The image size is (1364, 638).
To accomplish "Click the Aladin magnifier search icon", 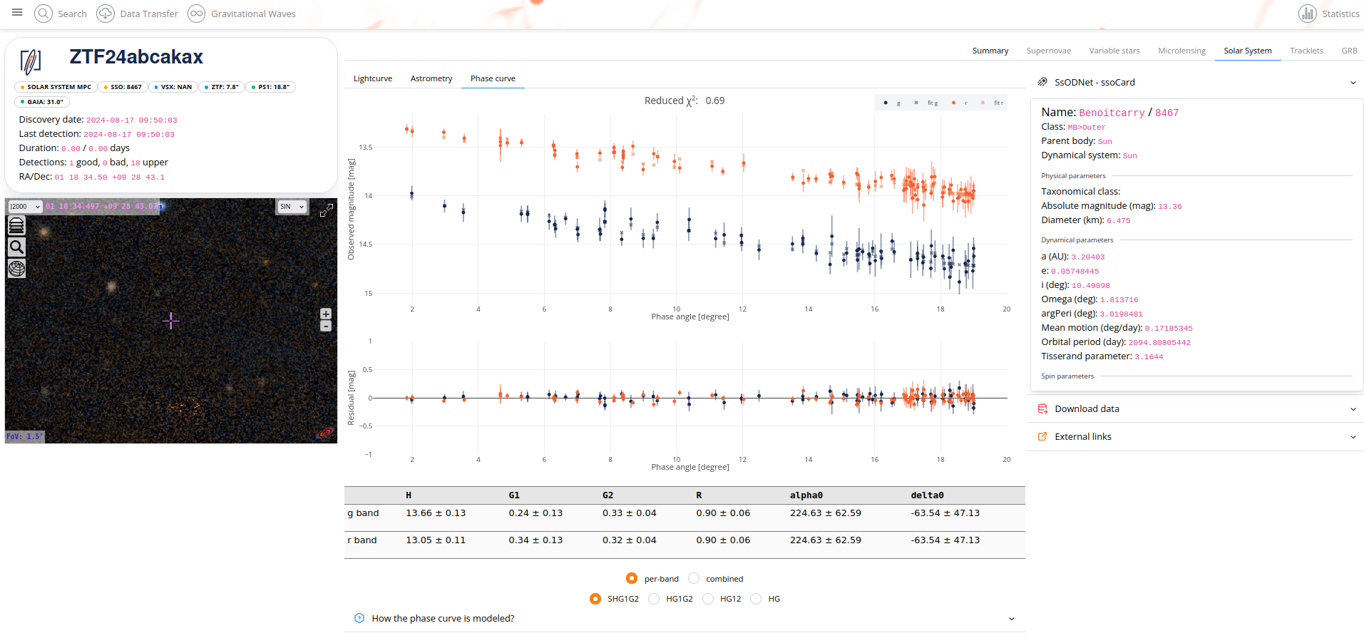I will click(x=16, y=247).
